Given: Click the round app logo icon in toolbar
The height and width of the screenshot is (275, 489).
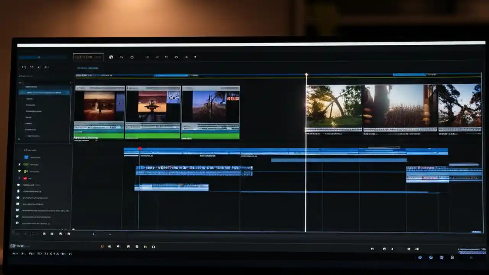Looking at the screenshot, I should (111, 57).
